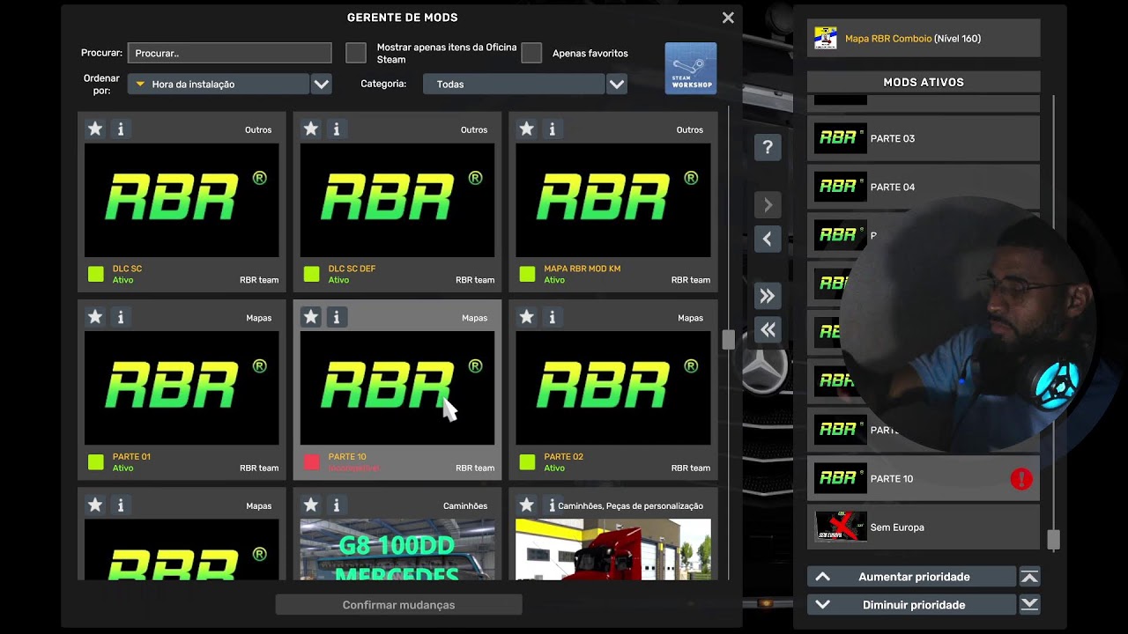Click Diminuir prioridade button

point(911,605)
